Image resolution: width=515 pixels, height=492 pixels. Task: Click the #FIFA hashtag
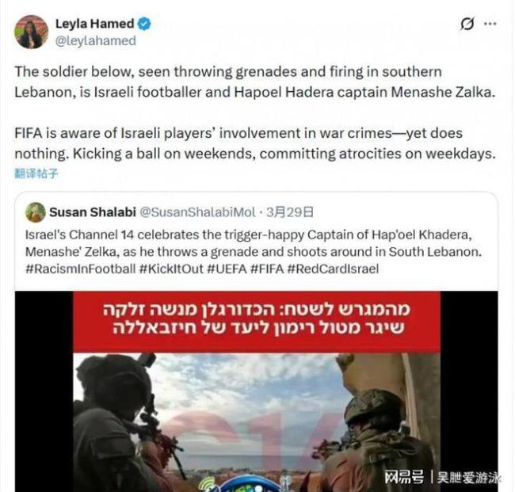[267, 269]
